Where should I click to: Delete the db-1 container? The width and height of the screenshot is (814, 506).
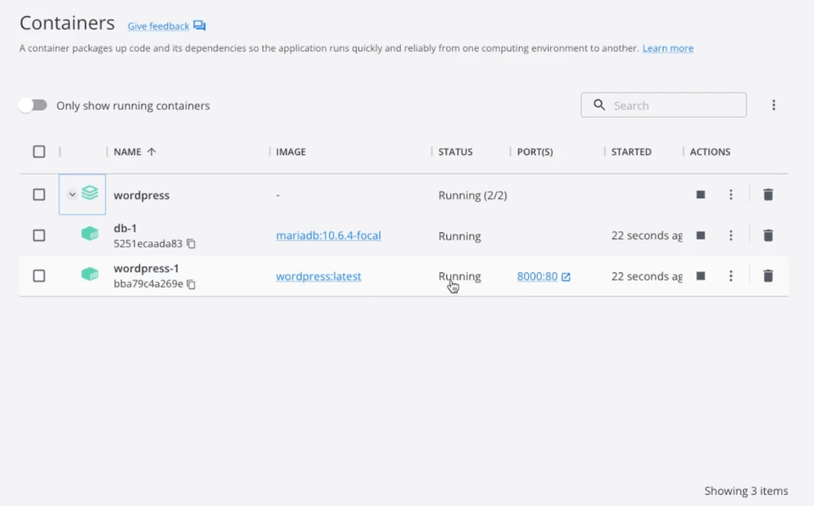pos(768,236)
